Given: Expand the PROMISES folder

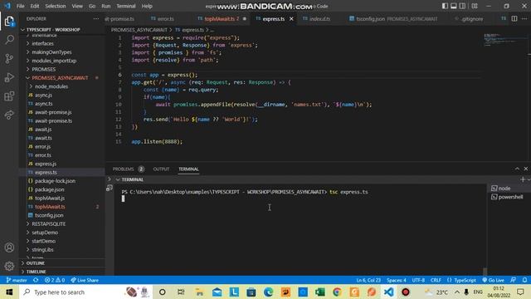Looking at the screenshot, I should click(x=61, y=69).
